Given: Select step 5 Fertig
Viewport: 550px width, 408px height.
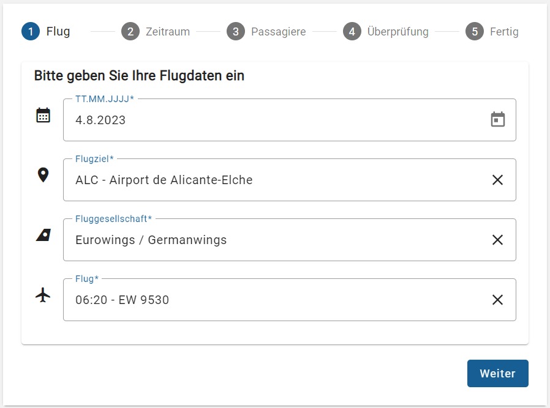Looking at the screenshot, I should [492, 32].
